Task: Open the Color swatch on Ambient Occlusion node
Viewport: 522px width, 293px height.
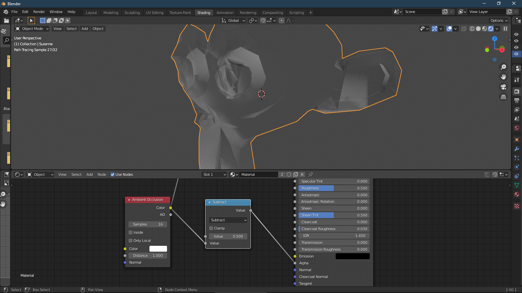Action: (158, 248)
